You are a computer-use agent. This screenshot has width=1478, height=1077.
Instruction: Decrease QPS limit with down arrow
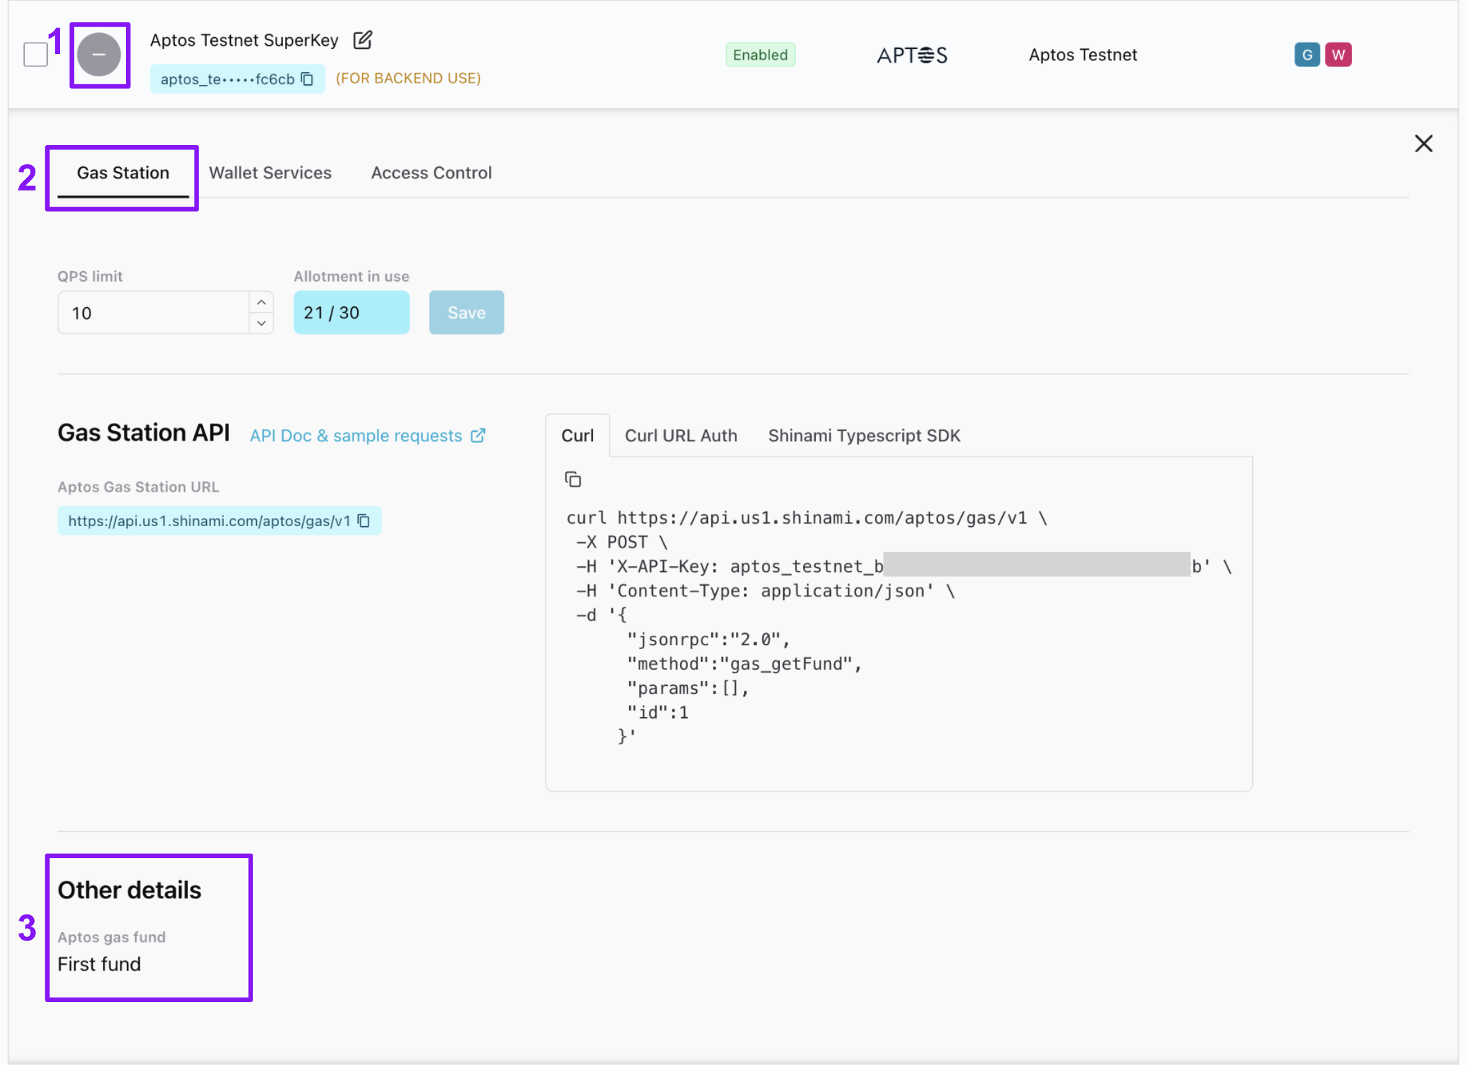(x=262, y=324)
